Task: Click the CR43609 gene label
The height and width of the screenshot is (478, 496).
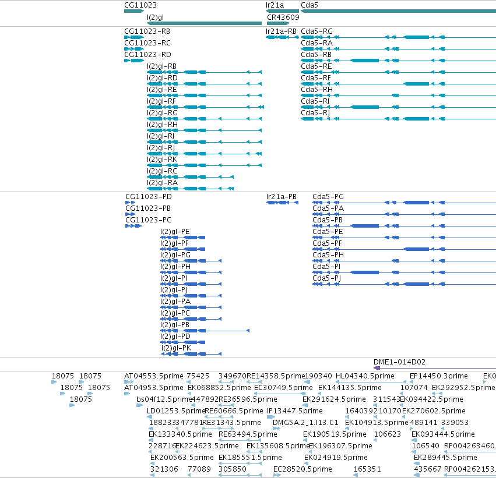Action: point(283,17)
